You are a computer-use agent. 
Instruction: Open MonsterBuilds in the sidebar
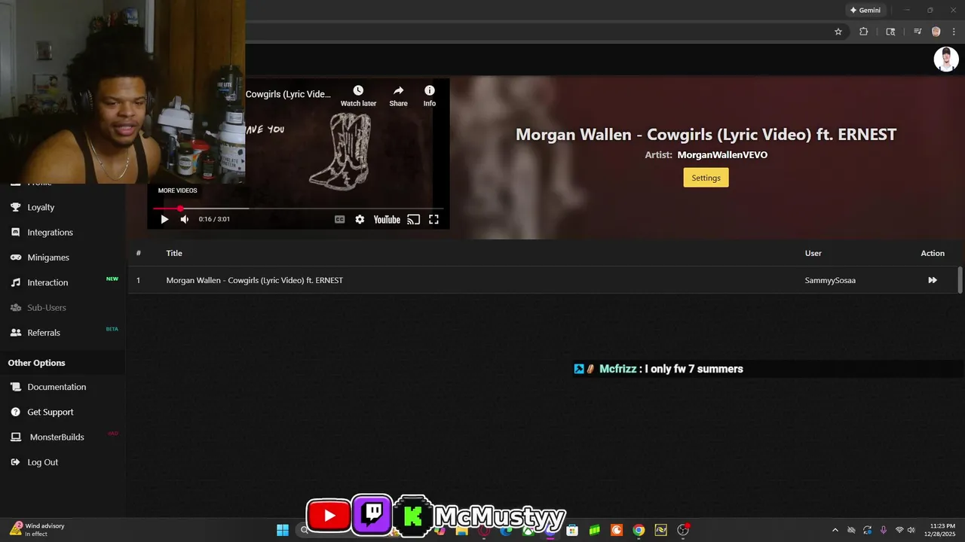click(x=57, y=437)
